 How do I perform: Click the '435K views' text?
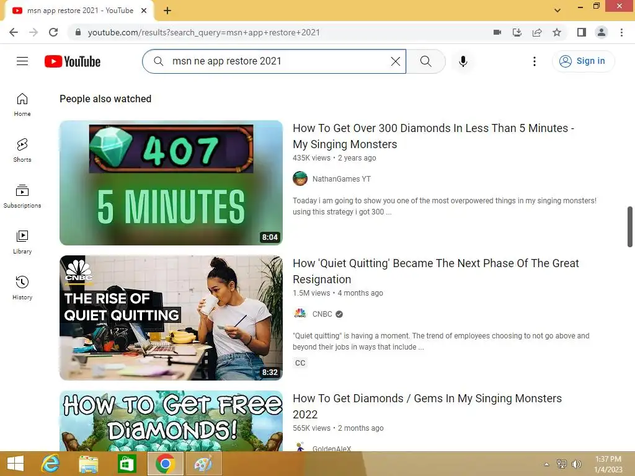311,158
